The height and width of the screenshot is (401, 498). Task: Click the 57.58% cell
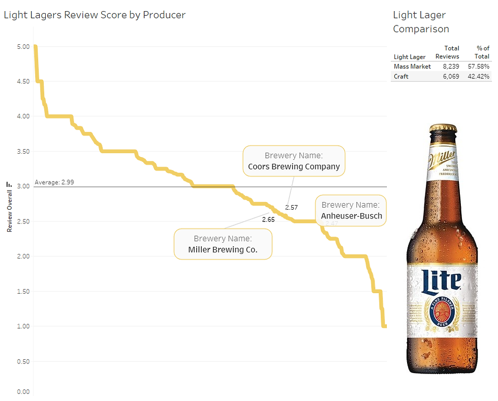pyautogui.click(x=478, y=67)
